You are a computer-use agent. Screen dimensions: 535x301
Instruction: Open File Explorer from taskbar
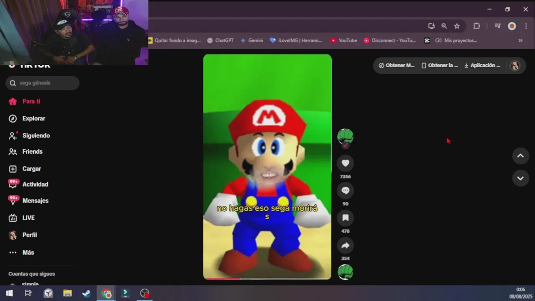67,293
